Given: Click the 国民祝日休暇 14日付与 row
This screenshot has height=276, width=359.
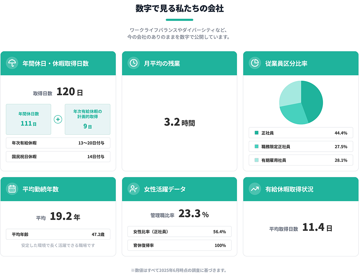Looking at the screenshot, I should 58,157.
